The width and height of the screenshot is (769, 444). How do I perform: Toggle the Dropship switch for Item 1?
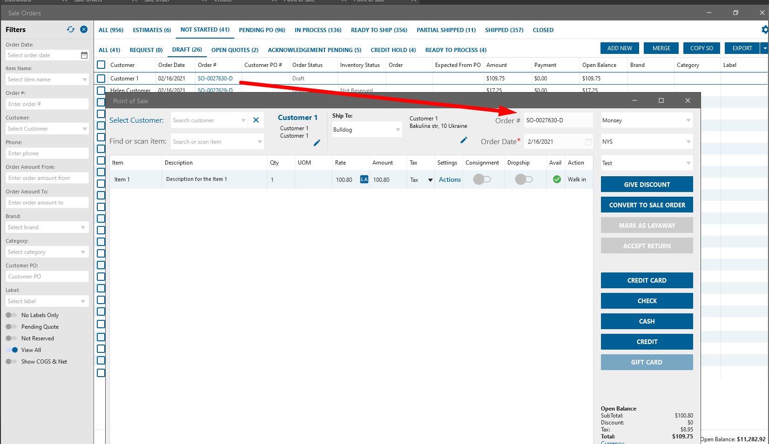(x=524, y=179)
